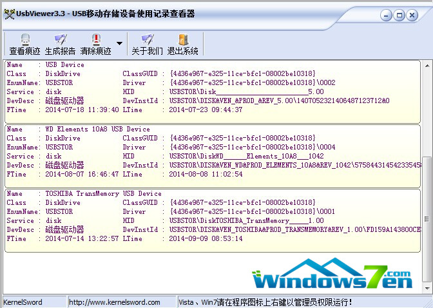Click HID value USBSTOR\DiskTOSHIBA_TransMemory
The image size is (433, 308).
(x=247, y=220)
